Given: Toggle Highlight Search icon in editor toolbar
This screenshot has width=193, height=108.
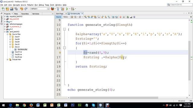Looking at the screenshot, I should 95,17.
